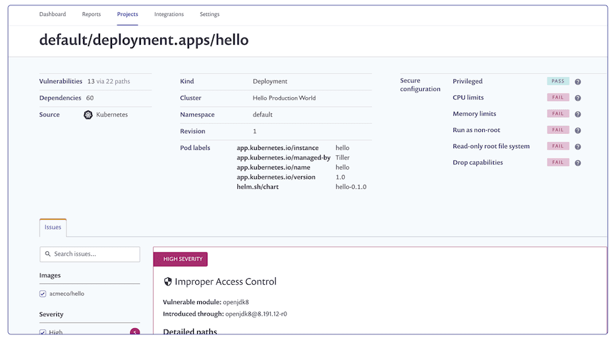The image size is (615, 339).
Task: Open help icon for CPU limits
Action: pos(577,98)
